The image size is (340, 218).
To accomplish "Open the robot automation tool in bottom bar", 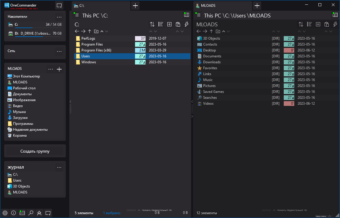I will 39,213.
